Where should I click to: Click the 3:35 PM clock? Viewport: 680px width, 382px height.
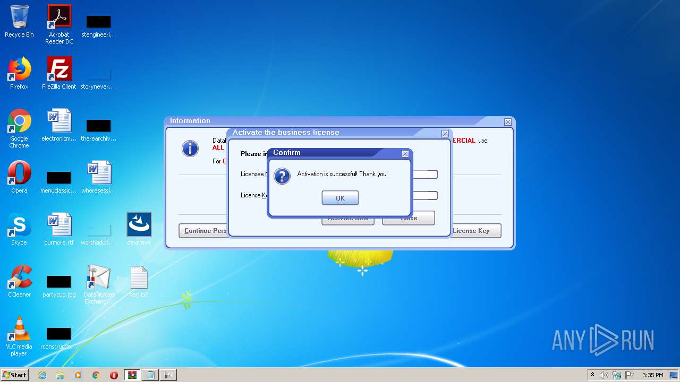(x=652, y=375)
